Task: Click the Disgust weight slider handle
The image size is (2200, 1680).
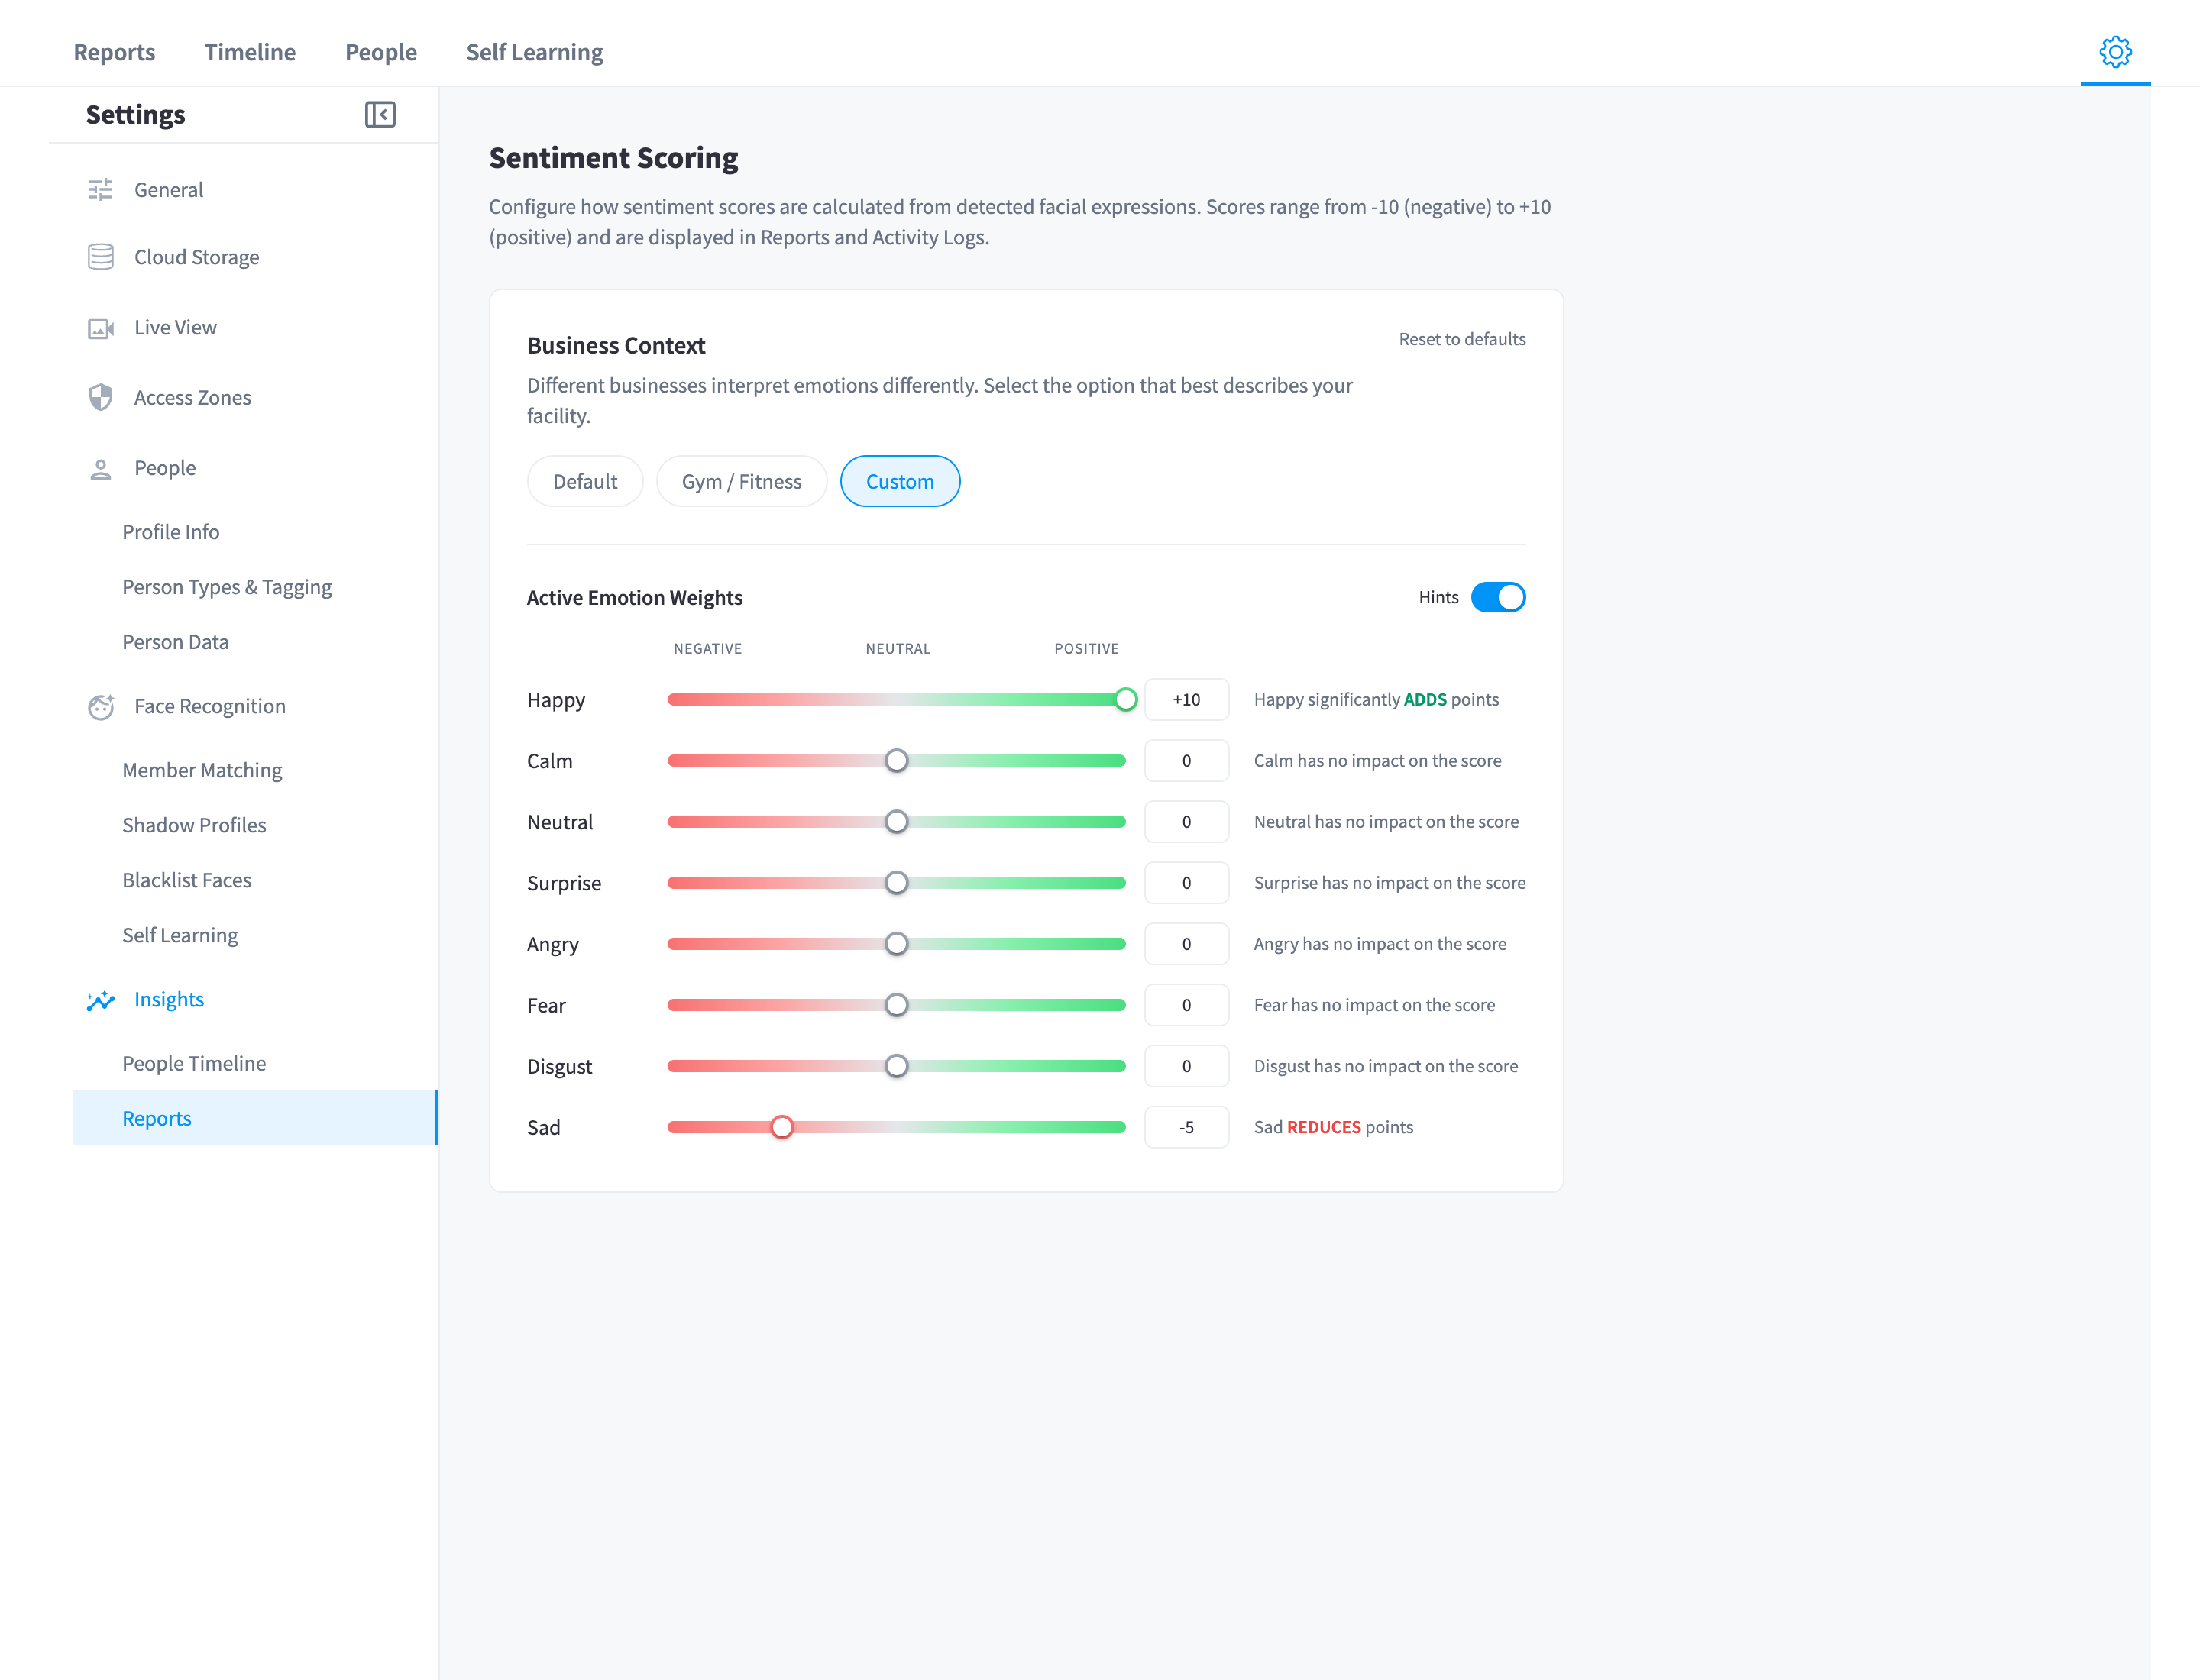Action: tap(896, 1067)
